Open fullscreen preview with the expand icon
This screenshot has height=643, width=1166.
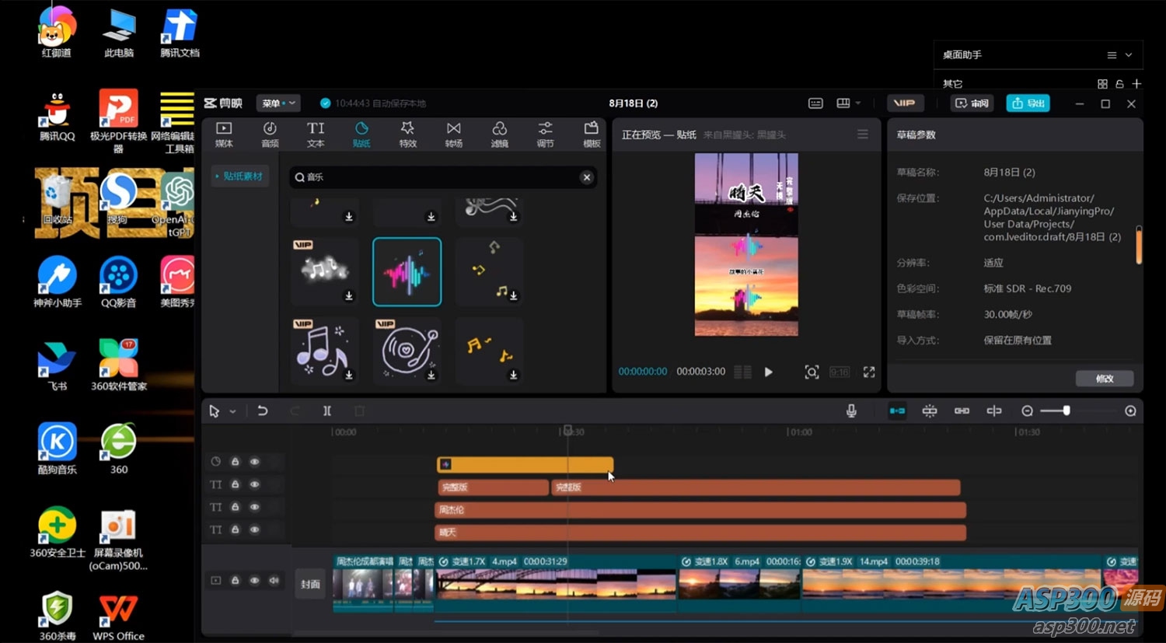(869, 372)
